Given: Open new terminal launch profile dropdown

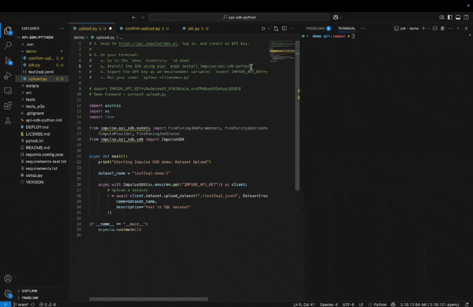Looking at the screenshot, I should (428, 28).
